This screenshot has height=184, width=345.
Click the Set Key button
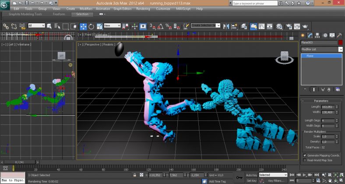click(x=251, y=180)
